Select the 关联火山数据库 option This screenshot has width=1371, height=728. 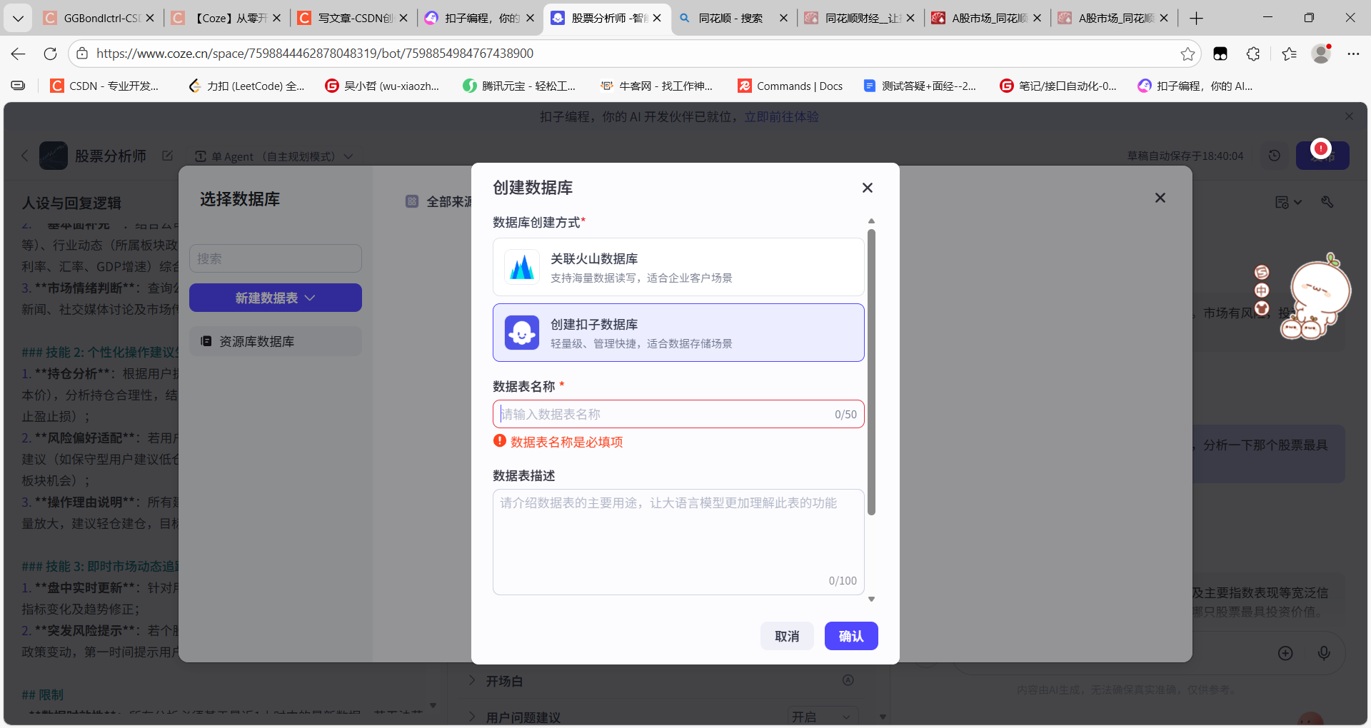pos(678,267)
